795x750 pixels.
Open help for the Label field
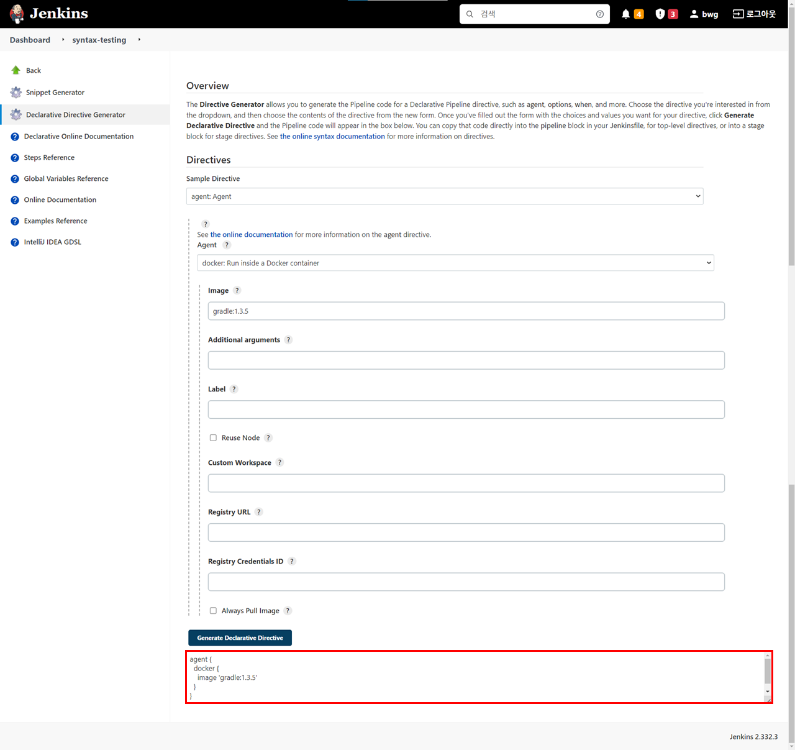234,389
